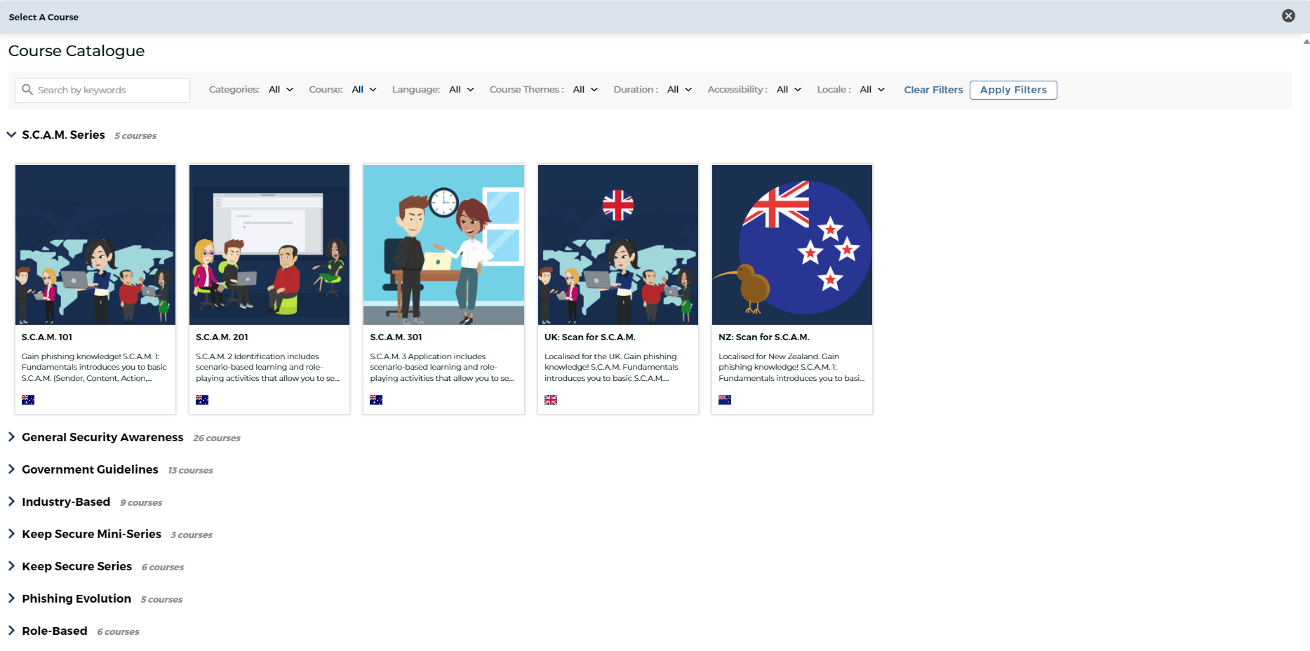
Task: Collapse the S.C.A.M. Series section chevron
Action: pyautogui.click(x=11, y=135)
